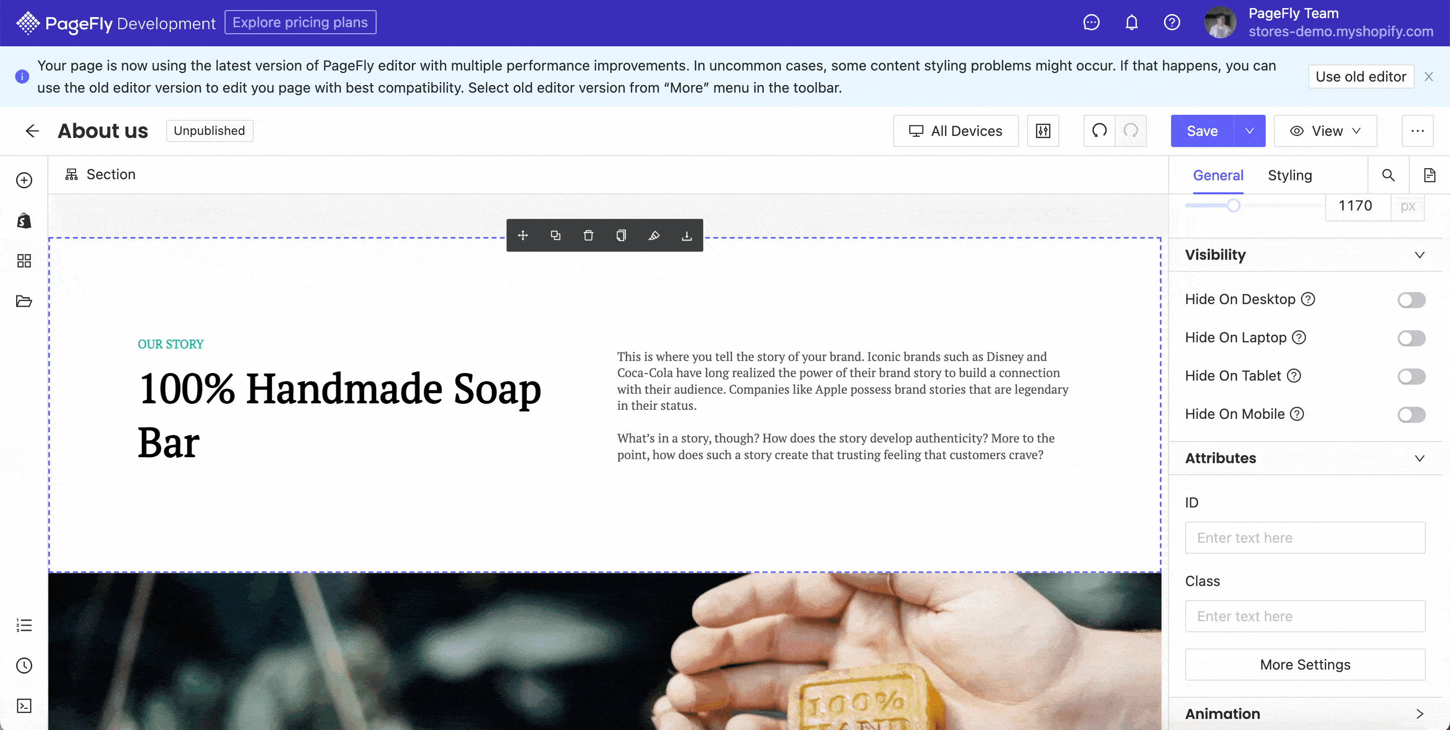1450x730 pixels.
Task: Toggle Hide On Mobile switch
Action: click(1411, 415)
